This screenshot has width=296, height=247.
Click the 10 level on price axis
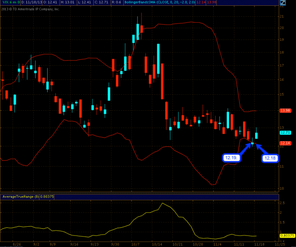[x=282, y=188]
